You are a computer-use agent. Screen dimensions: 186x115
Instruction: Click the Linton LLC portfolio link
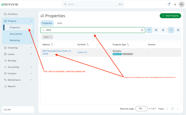click(x=82, y=52)
